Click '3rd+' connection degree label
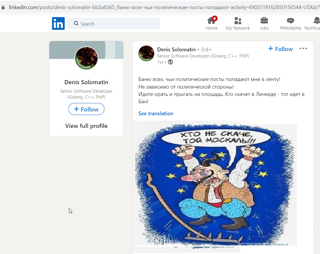Image resolution: width=320 pixels, height=254 pixels. [206, 50]
